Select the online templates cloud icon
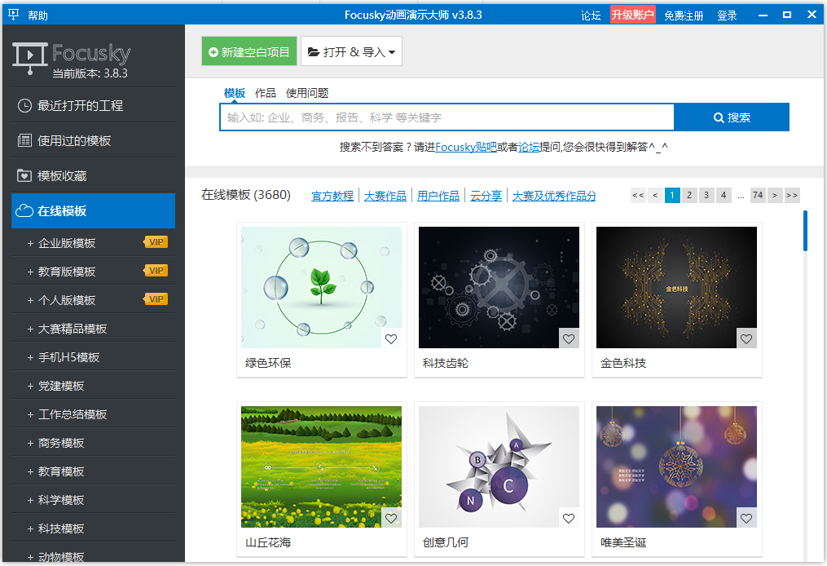Viewport: 827px width, 566px height. pos(24,210)
